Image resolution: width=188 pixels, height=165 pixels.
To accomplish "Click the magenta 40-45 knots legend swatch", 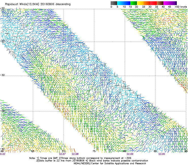I will [167, 3].
